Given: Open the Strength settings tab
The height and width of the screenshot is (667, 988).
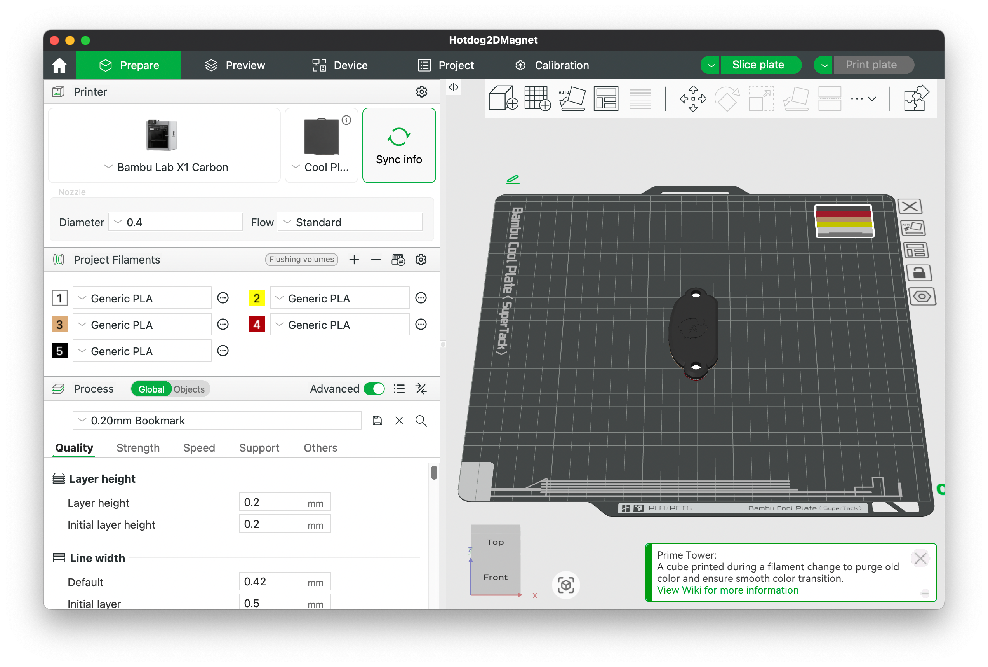Looking at the screenshot, I should pos(138,448).
